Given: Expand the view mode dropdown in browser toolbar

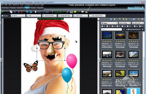Looking at the screenshot, I should click(135, 19).
